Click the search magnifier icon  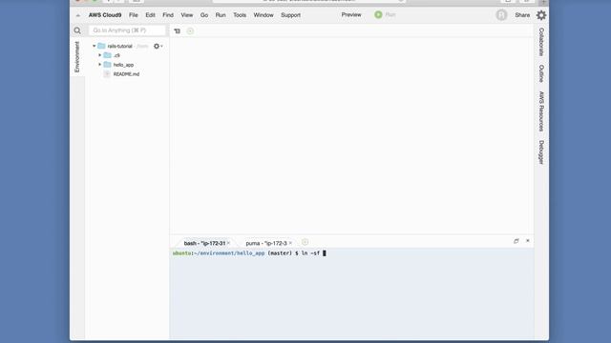[77, 30]
